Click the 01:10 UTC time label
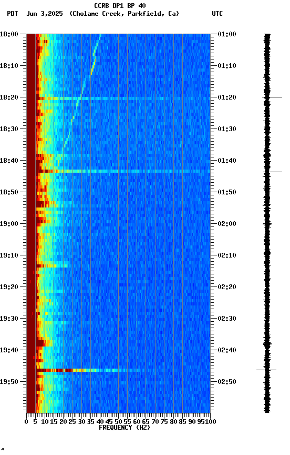Image resolution: width=290 pixels, height=455 pixels. pos(227,66)
